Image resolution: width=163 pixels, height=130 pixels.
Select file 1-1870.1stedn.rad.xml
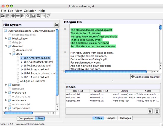point(35,69)
